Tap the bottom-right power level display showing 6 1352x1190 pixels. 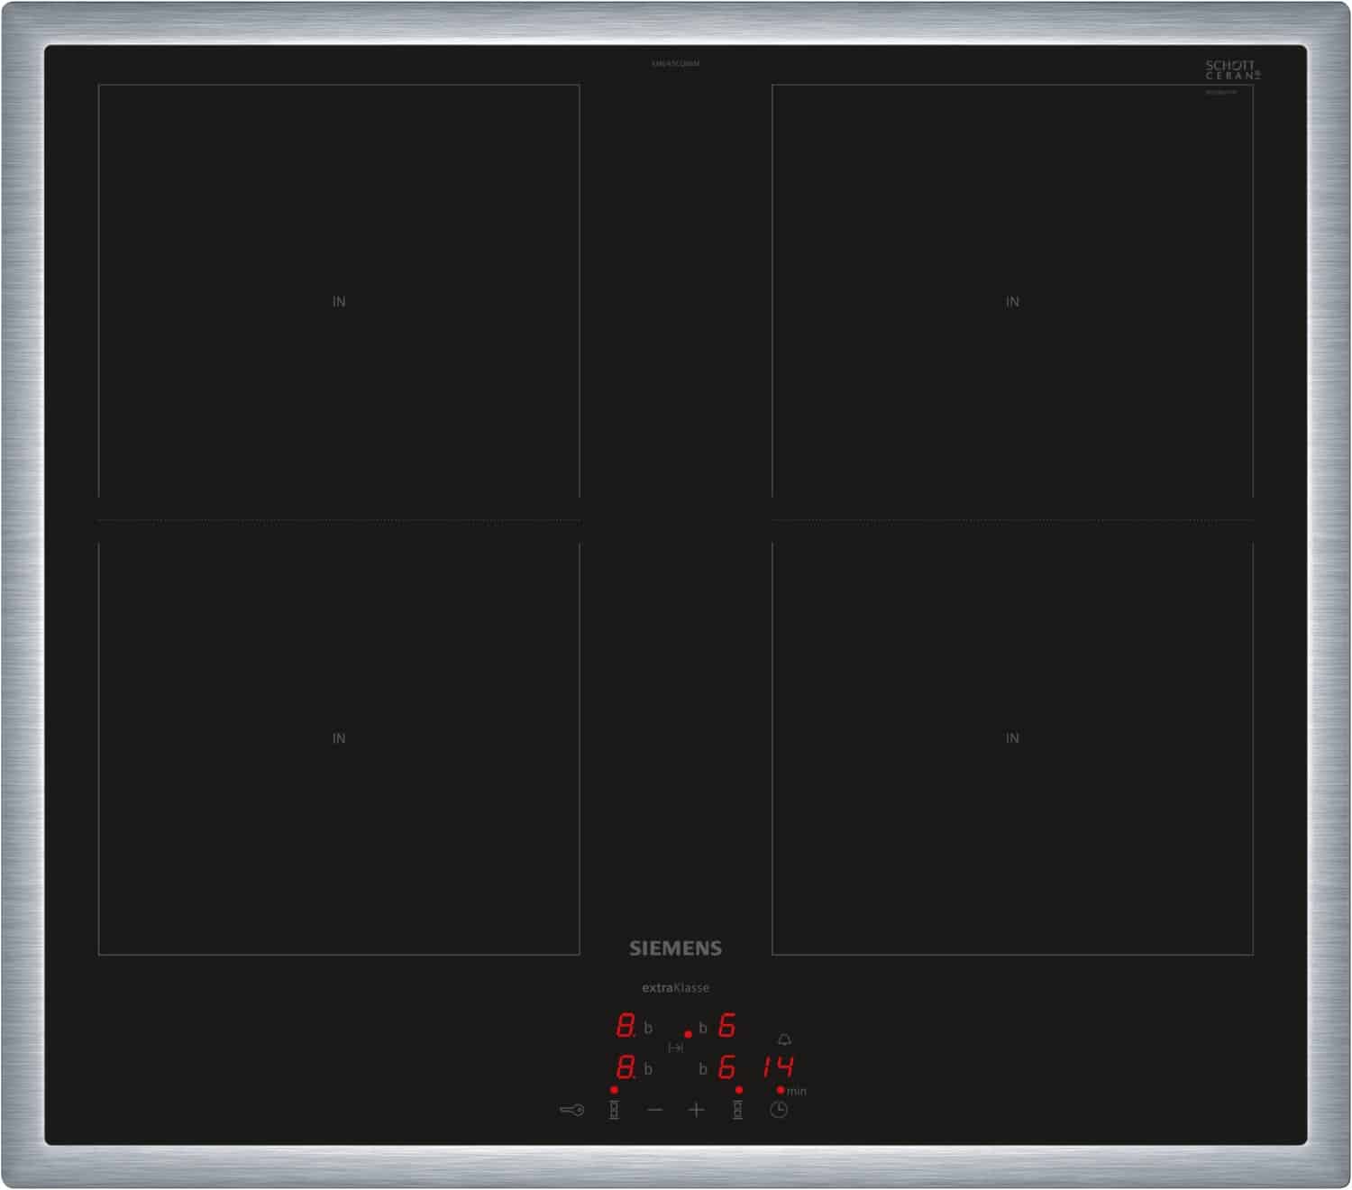tap(726, 1068)
